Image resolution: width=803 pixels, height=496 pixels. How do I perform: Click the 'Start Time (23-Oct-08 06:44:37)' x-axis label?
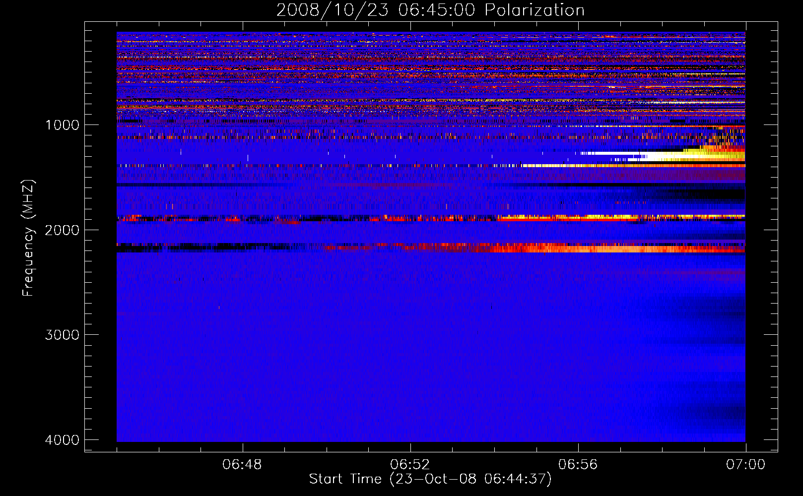[x=430, y=479]
